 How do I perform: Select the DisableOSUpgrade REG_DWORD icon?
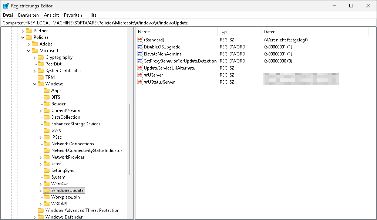click(139, 47)
